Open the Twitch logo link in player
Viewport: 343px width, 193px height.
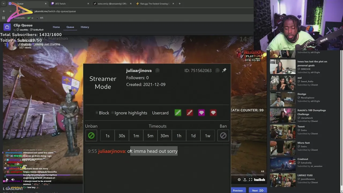point(259,180)
